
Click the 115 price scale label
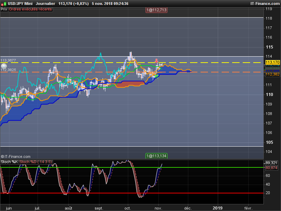269,47
